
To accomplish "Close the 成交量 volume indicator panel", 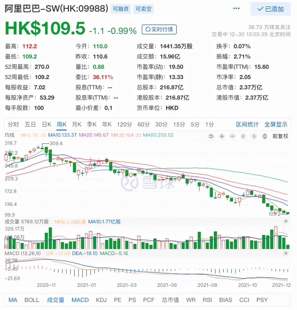I will 286,221.
